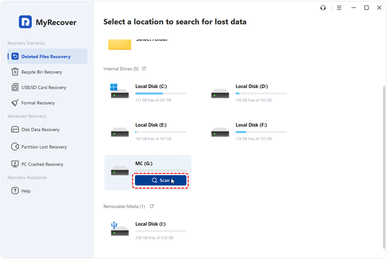Open the Help section
Viewport: 387px width, 259px height.
(26, 191)
